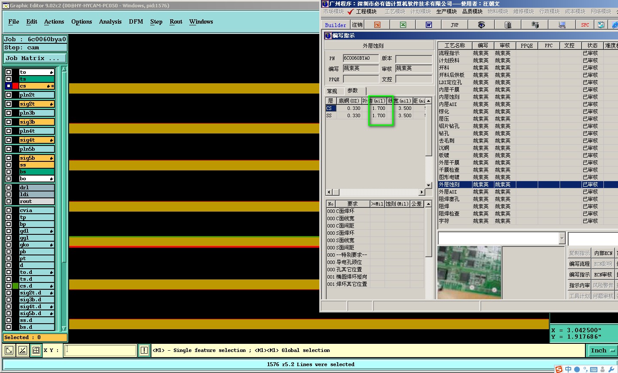The width and height of the screenshot is (618, 373).
Task: Toggle the checkbox for layer cs.d
Action: [x=9, y=286]
